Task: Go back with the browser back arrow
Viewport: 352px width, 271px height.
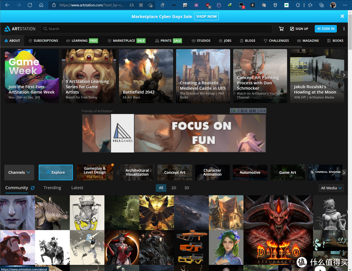Action: click(x=7, y=5)
